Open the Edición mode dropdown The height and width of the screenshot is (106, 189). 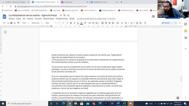(x=169, y=23)
